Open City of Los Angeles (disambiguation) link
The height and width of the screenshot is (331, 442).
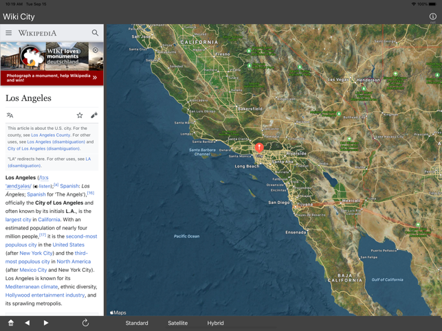coord(44,148)
